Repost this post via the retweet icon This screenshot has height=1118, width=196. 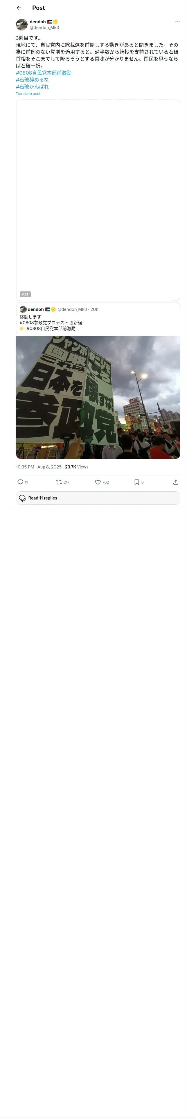(x=59, y=482)
